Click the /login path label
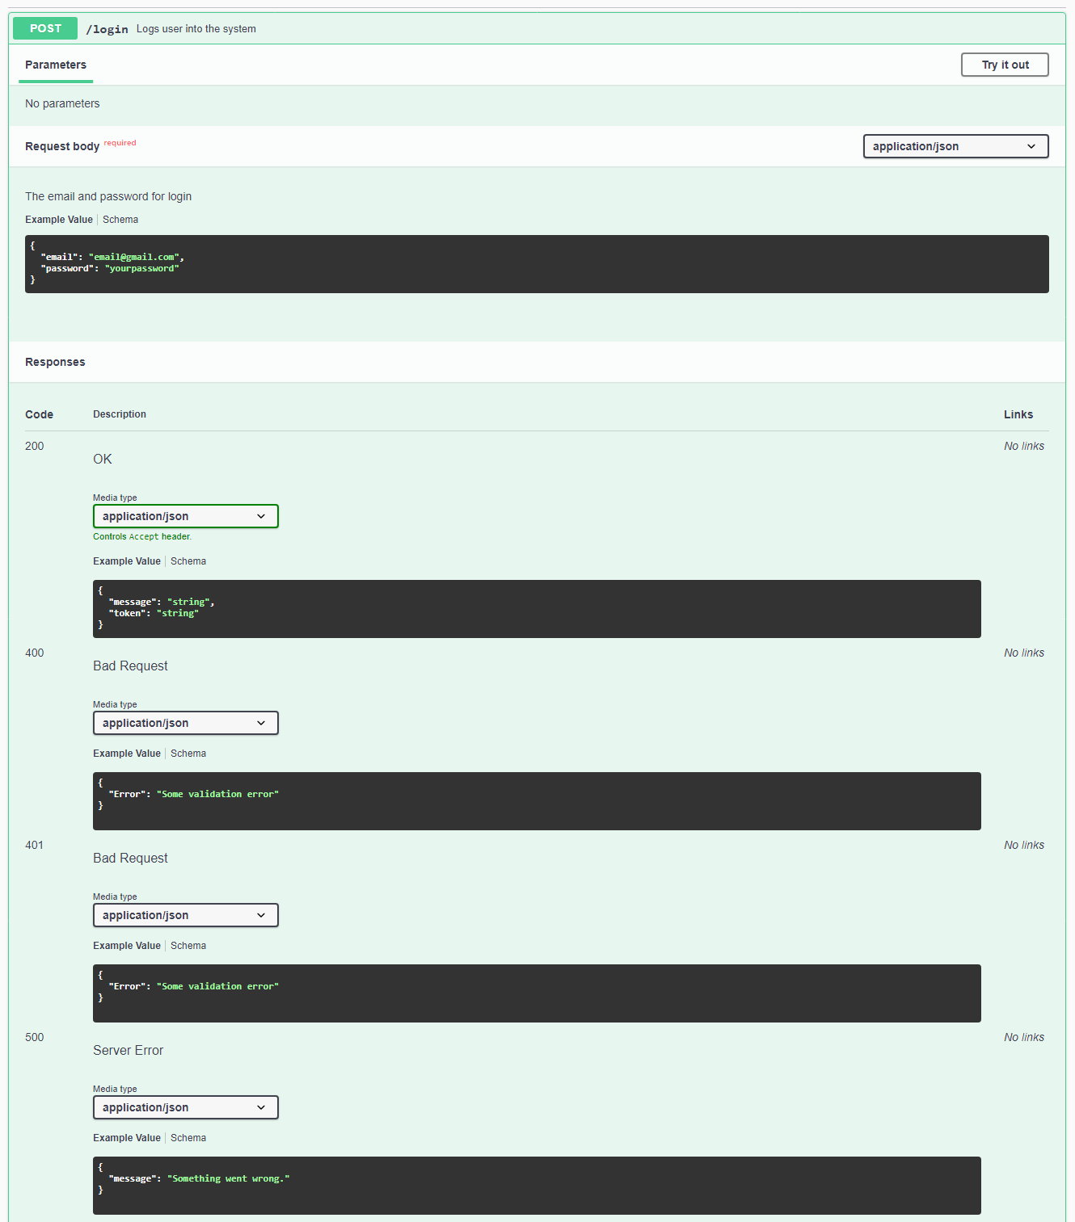The height and width of the screenshot is (1222, 1075). tap(107, 28)
